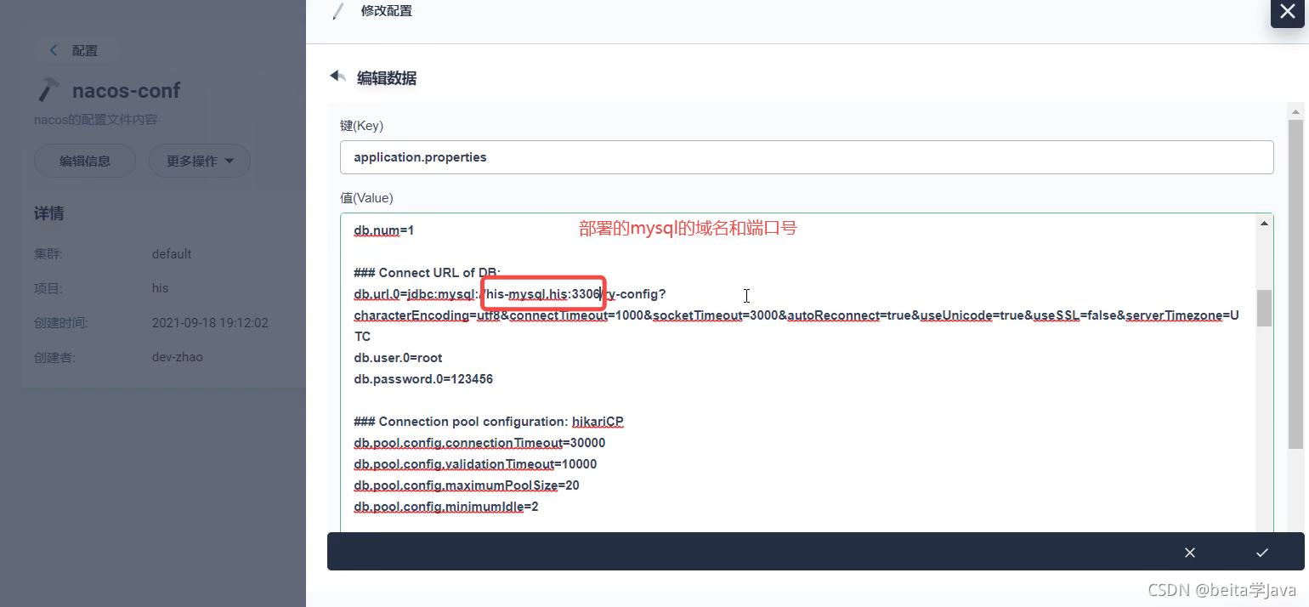Click the Key input field application.properties
Viewport: 1309px width, 607px height.
tap(807, 157)
